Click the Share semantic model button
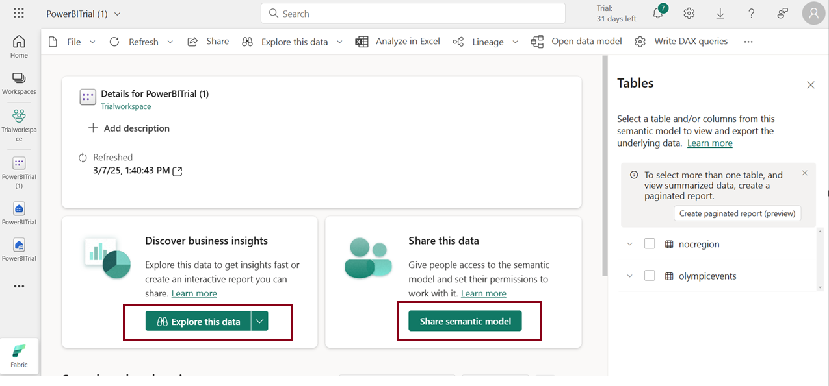The height and width of the screenshot is (386, 829). (465, 321)
